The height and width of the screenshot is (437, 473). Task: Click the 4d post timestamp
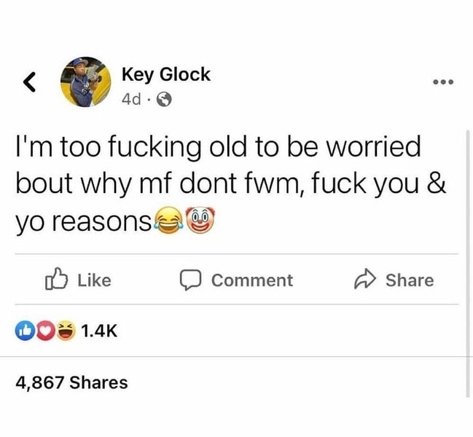(131, 99)
